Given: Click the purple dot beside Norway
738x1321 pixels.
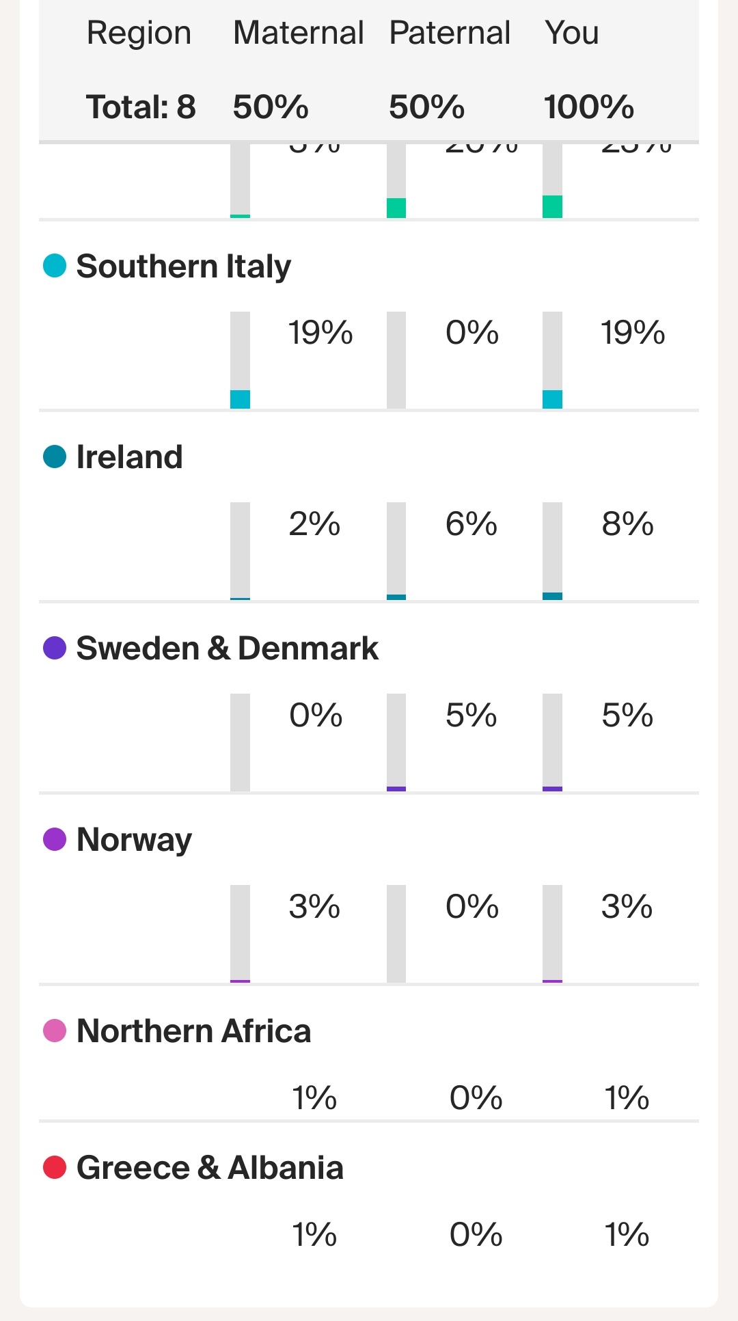Looking at the screenshot, I should 55,839.
